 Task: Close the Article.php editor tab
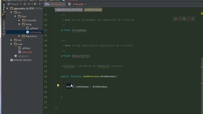(x=64, y=4)
